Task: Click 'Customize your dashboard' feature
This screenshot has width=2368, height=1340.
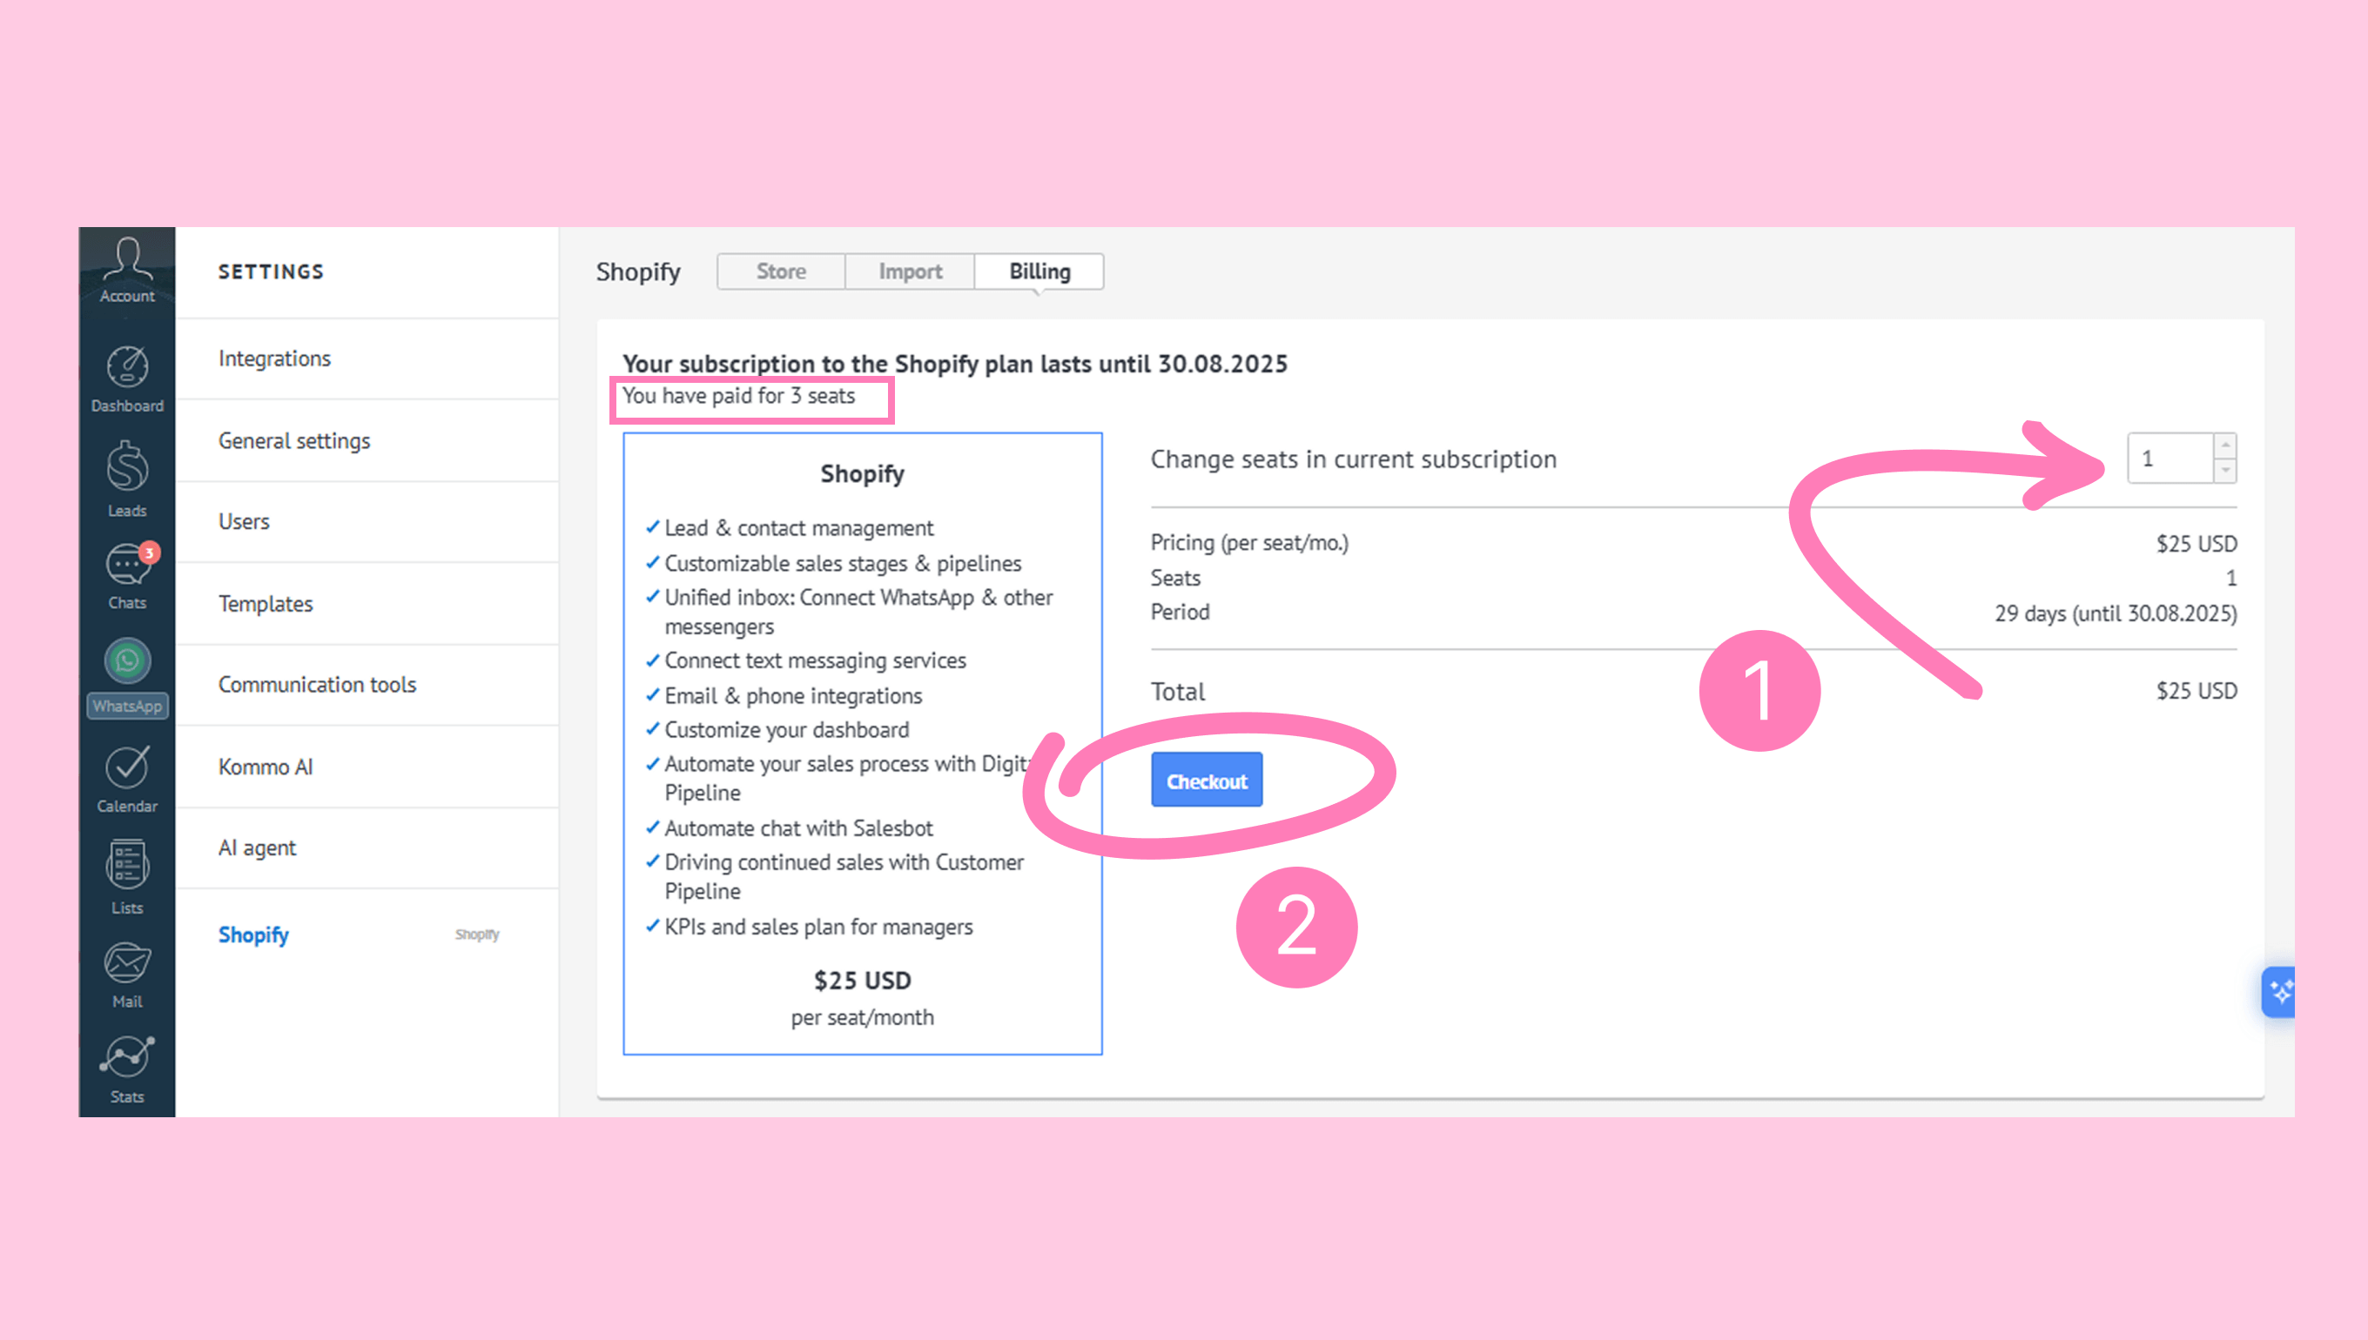Action: [786, 730]
